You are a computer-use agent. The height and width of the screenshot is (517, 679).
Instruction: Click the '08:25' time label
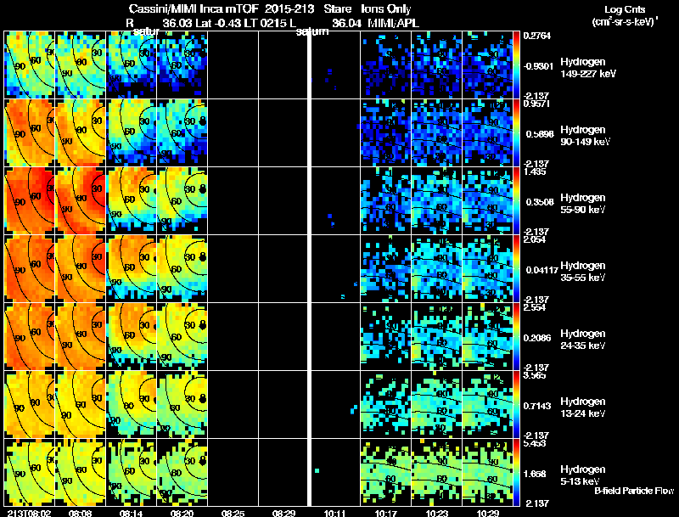tap(233, 513)
